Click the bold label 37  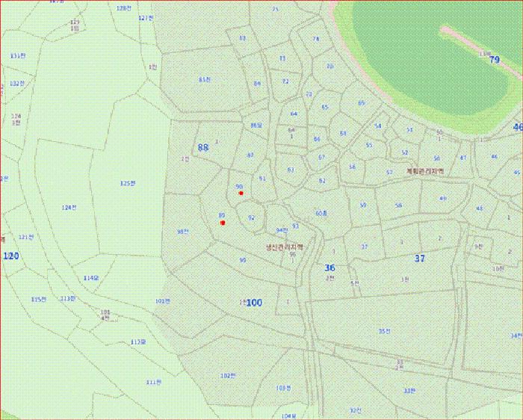(420, 258)
